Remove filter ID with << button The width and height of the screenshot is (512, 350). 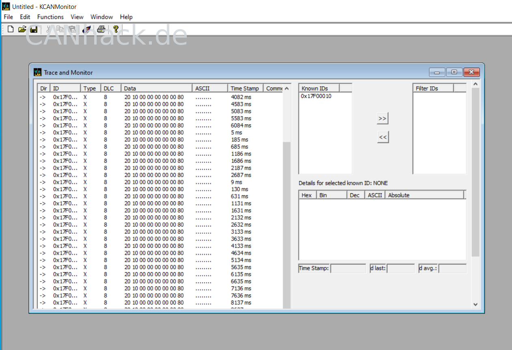[x=382, y=137]
